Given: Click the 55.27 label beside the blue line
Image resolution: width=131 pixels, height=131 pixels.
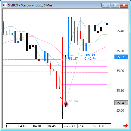Looking at the screenshot, I should 73,59.
